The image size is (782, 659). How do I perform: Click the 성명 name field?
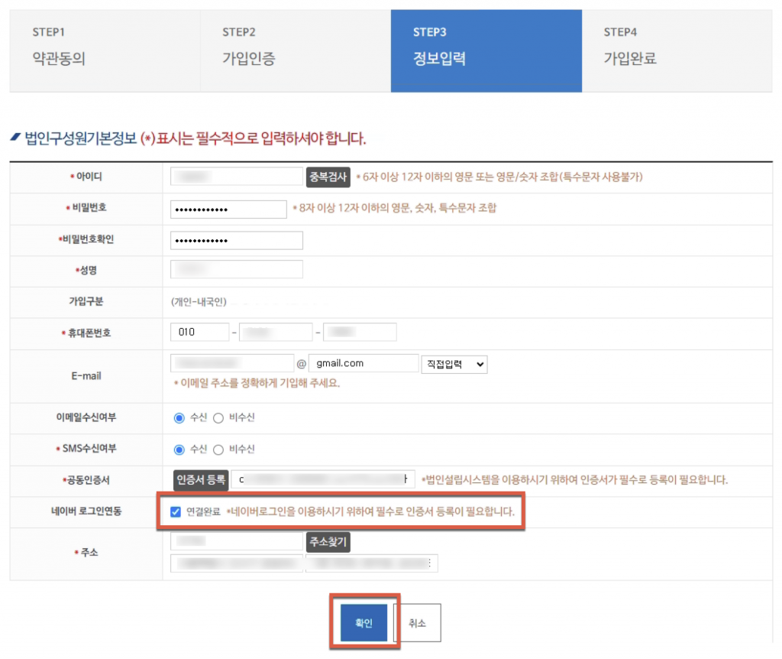click(x=237, y=269)
